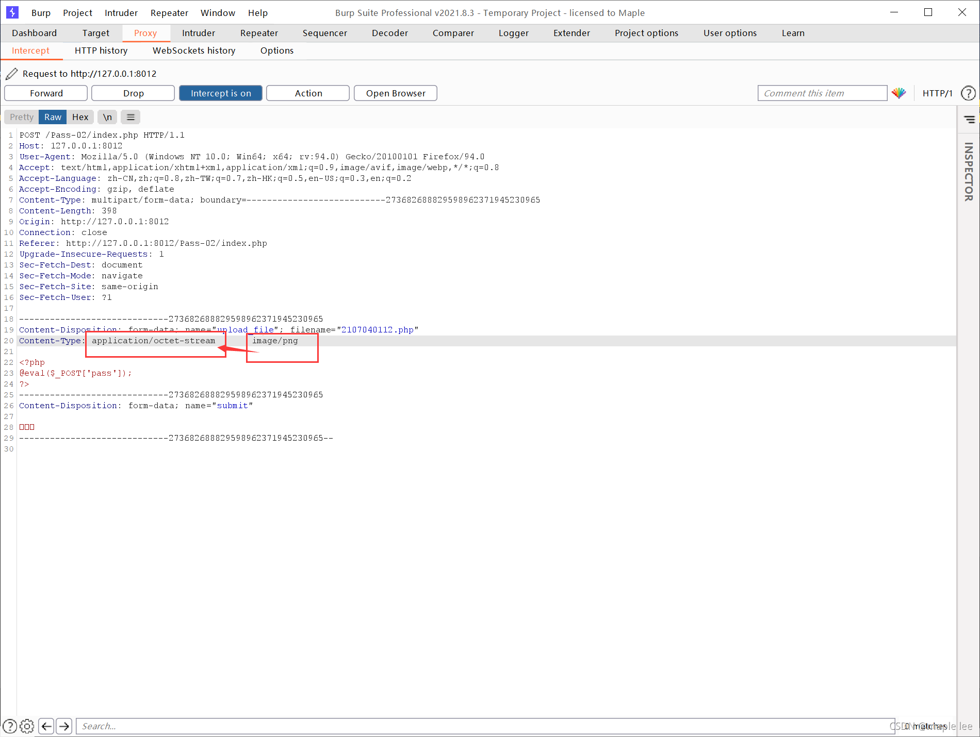
Task: Click the filename "2107040112.php" value
Action: pyautogui.click(x=378, y=330)
